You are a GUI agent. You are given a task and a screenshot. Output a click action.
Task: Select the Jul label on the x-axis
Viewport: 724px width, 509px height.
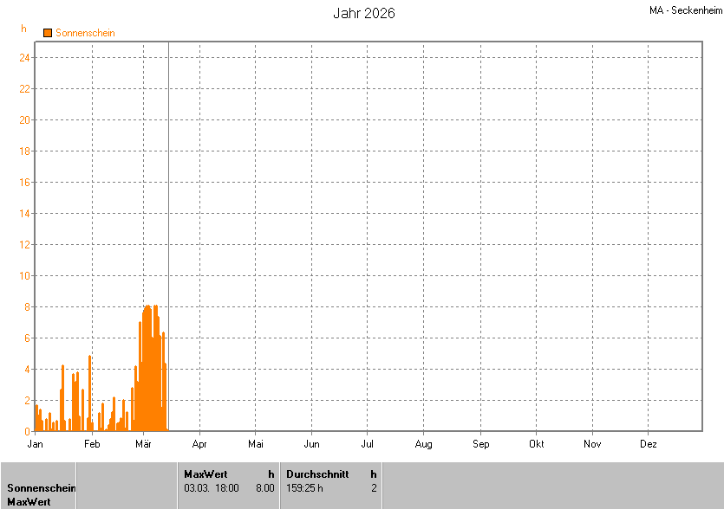click(x=367, y=444)
